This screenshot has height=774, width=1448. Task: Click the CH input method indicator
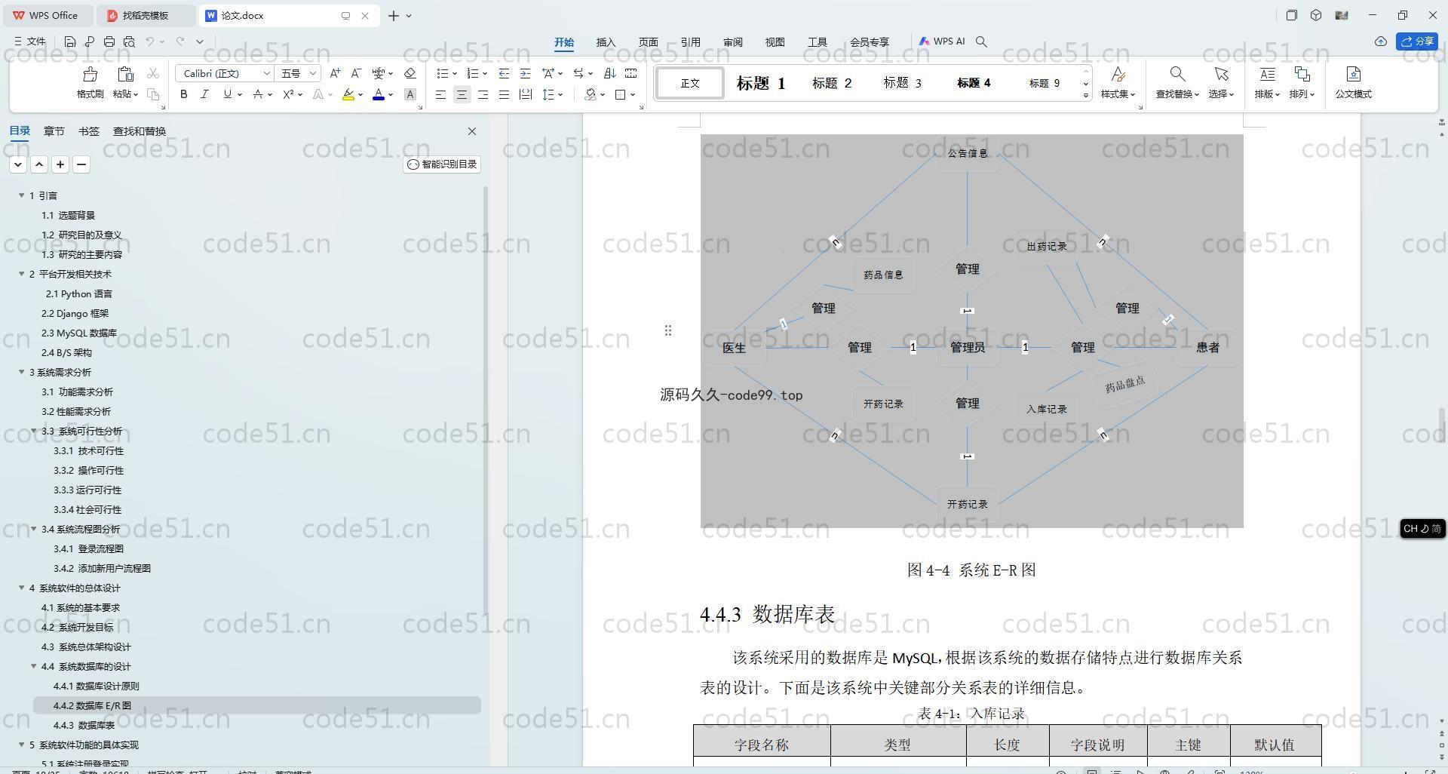point(1422,529)
